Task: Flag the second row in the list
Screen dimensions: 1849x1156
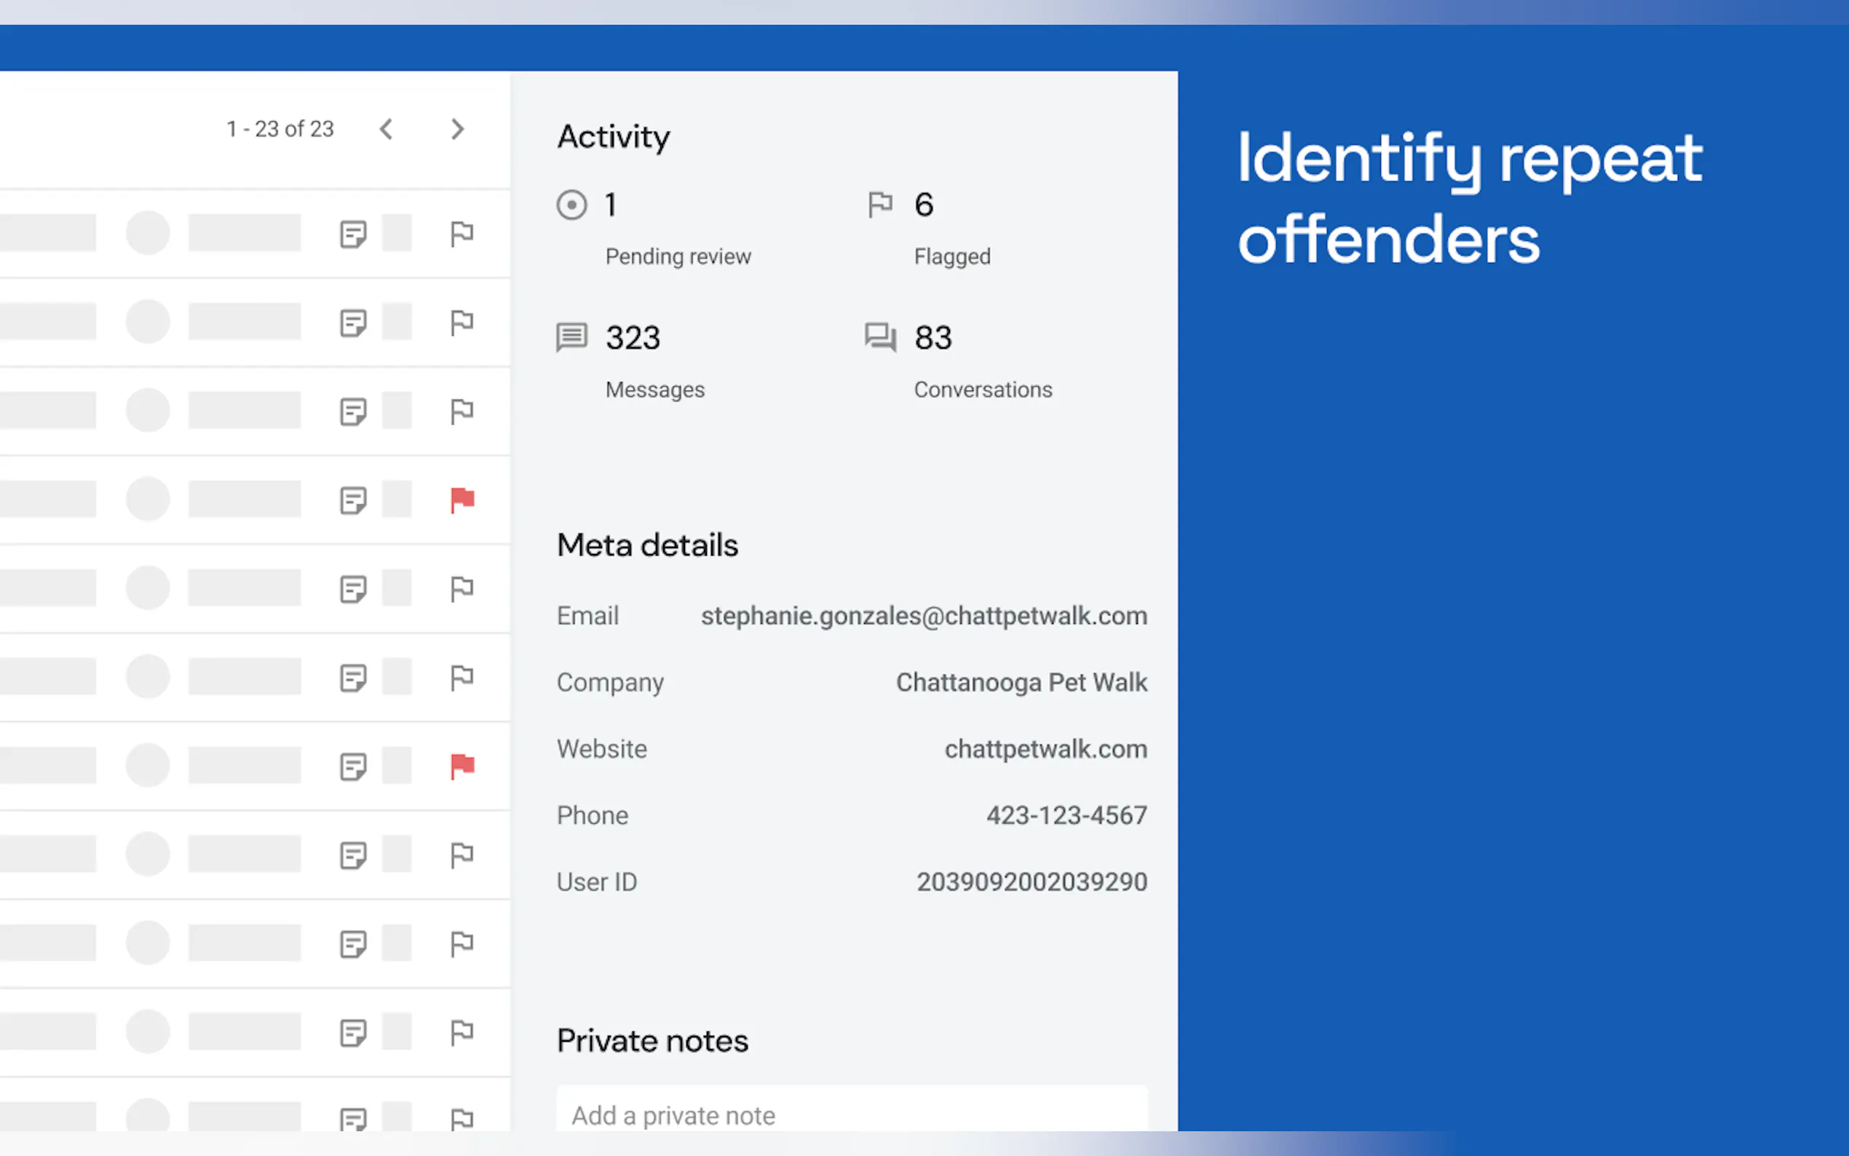Action: tap(462, 322)
